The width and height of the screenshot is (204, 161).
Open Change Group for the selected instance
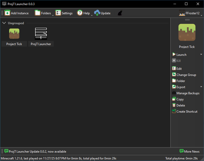(x=184, y=75)
